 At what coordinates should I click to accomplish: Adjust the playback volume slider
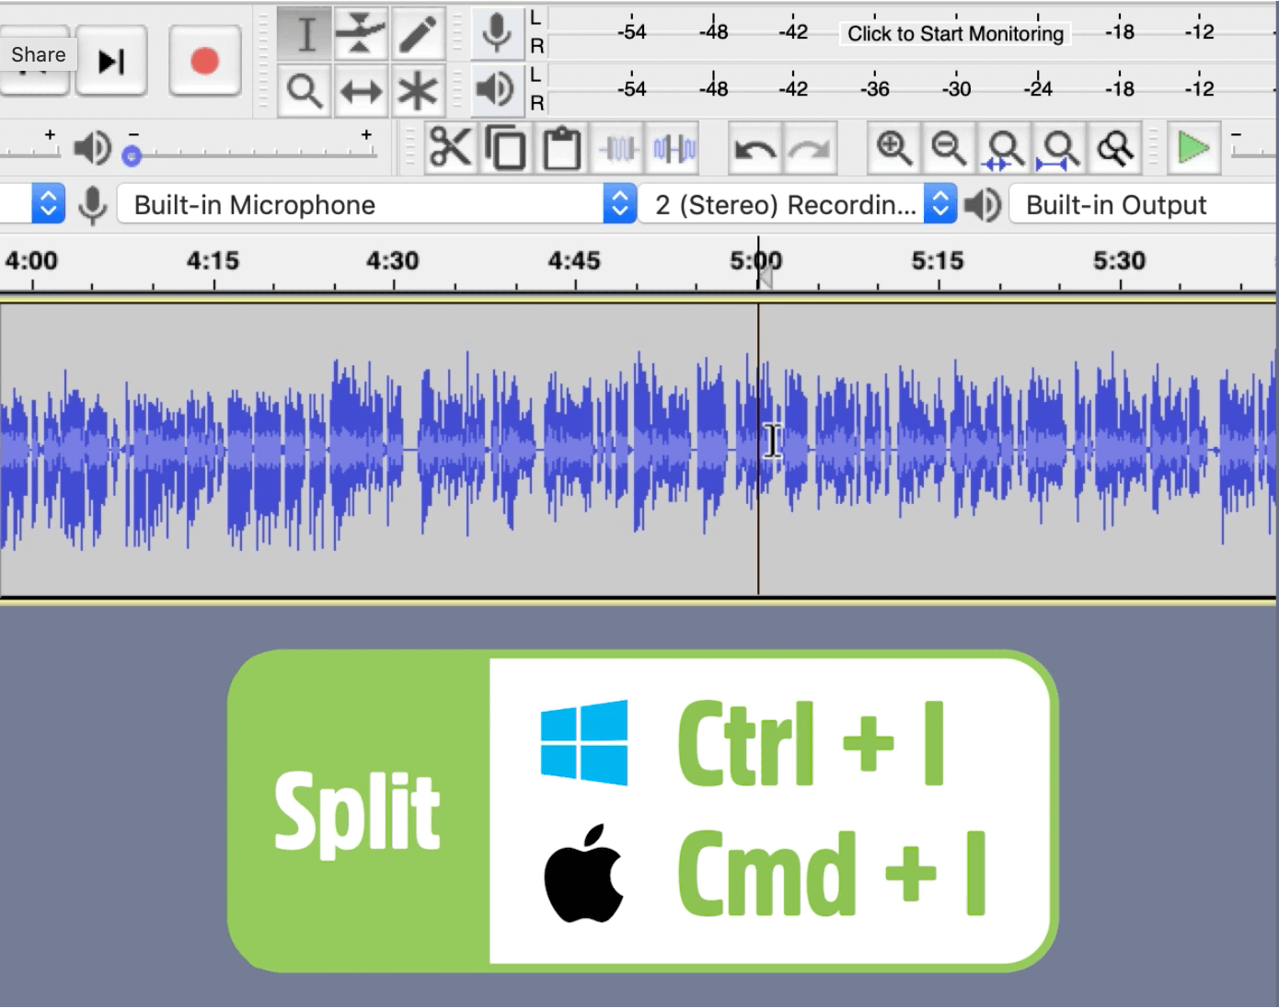click(133, 155)
